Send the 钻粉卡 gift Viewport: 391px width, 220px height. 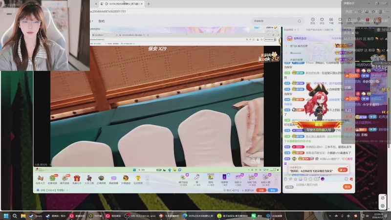tap(238, 179)
